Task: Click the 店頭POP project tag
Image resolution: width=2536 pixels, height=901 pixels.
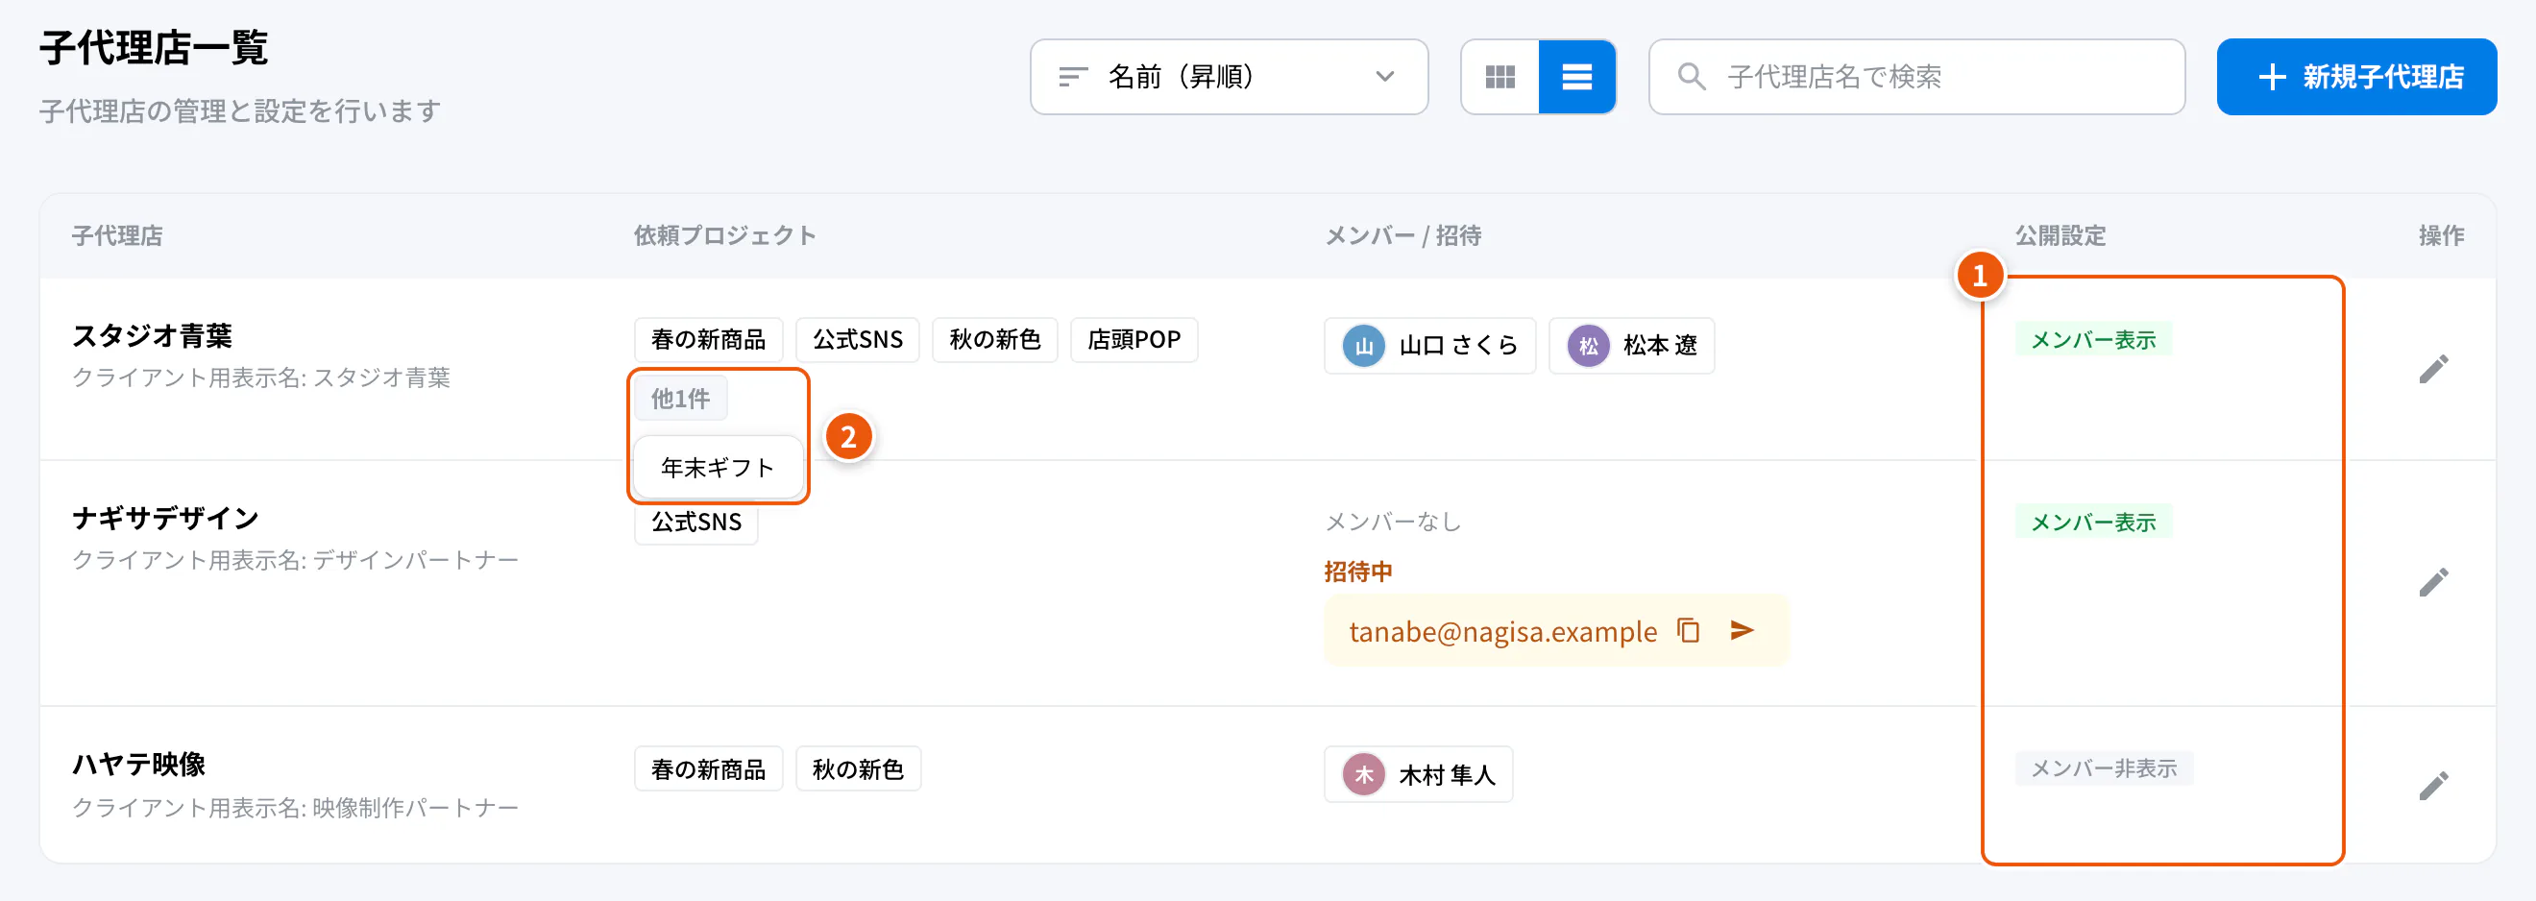Action: tap(1134, 340)
